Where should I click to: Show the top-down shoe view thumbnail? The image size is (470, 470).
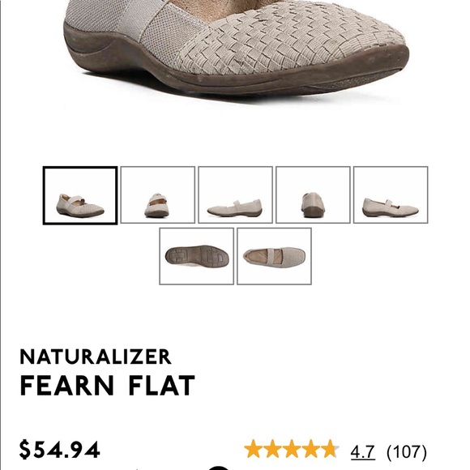274,256
